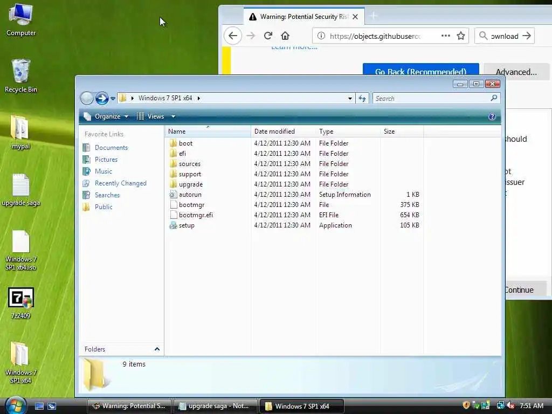
Task: Click Go Back (Recommended) button
Action: click(x=420, y=70)
